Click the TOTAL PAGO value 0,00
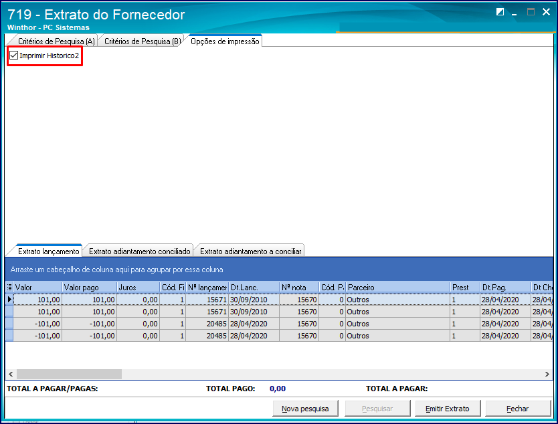The image size is (558, 424). tap(278, 389)
